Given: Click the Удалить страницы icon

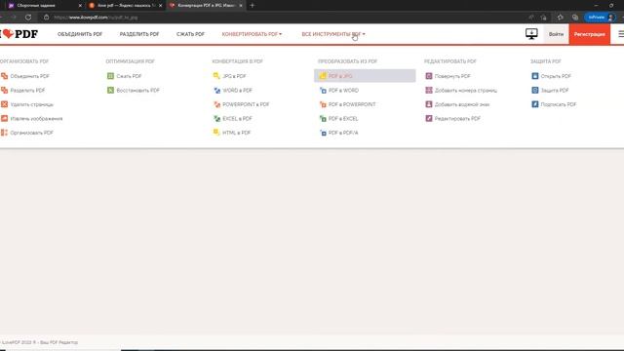Looking at the screenshot, I should 4,104.
